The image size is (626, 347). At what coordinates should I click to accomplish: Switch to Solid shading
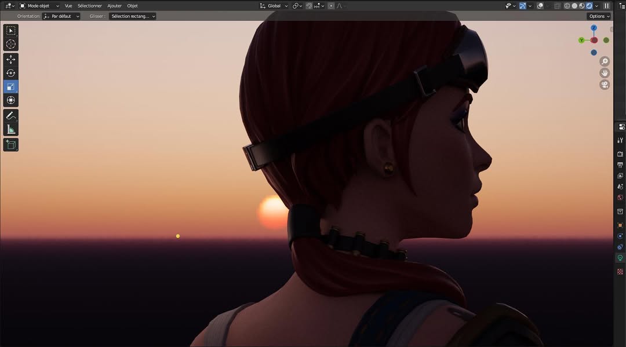574,6
